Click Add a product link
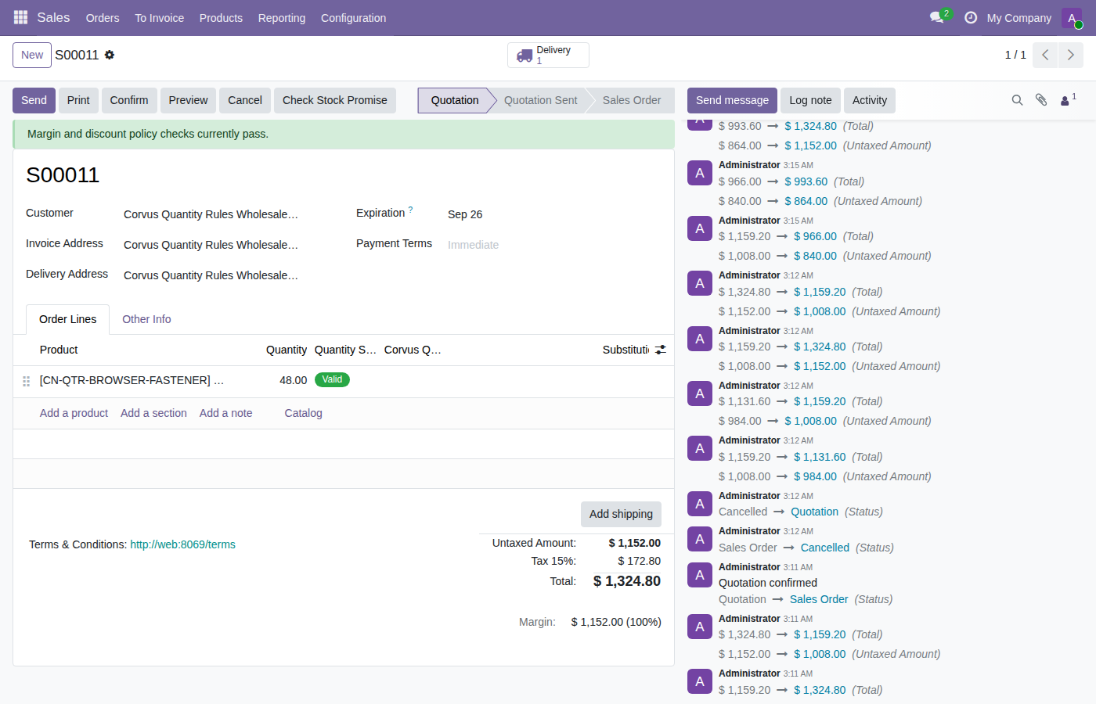This screenshot has height=704, width=1096. tap(74, 413)
